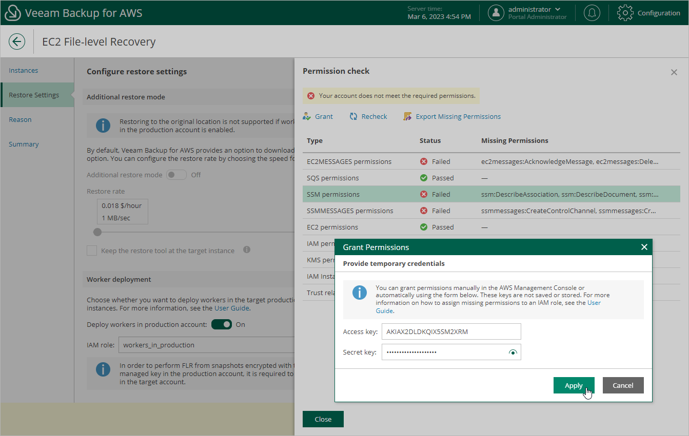The image size is (689, 436).
Task: Click the Apply button
Action: (x=574, y=385)
